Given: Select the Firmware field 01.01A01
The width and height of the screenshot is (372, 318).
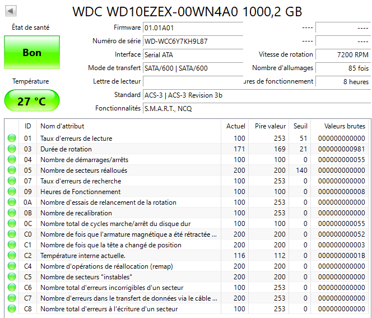Looking at the screenshot, I should 193,28.
